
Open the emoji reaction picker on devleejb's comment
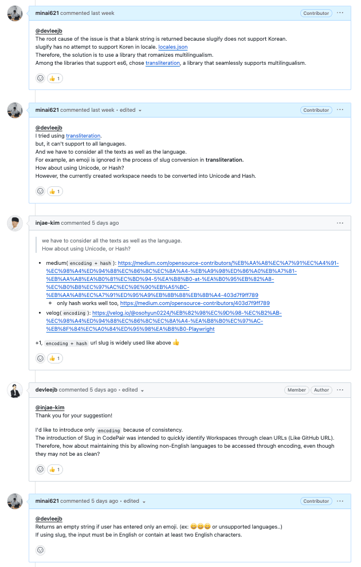[40, 469]
